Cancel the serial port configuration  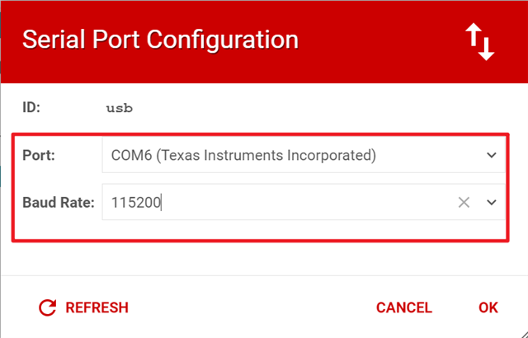pos(403,307)
